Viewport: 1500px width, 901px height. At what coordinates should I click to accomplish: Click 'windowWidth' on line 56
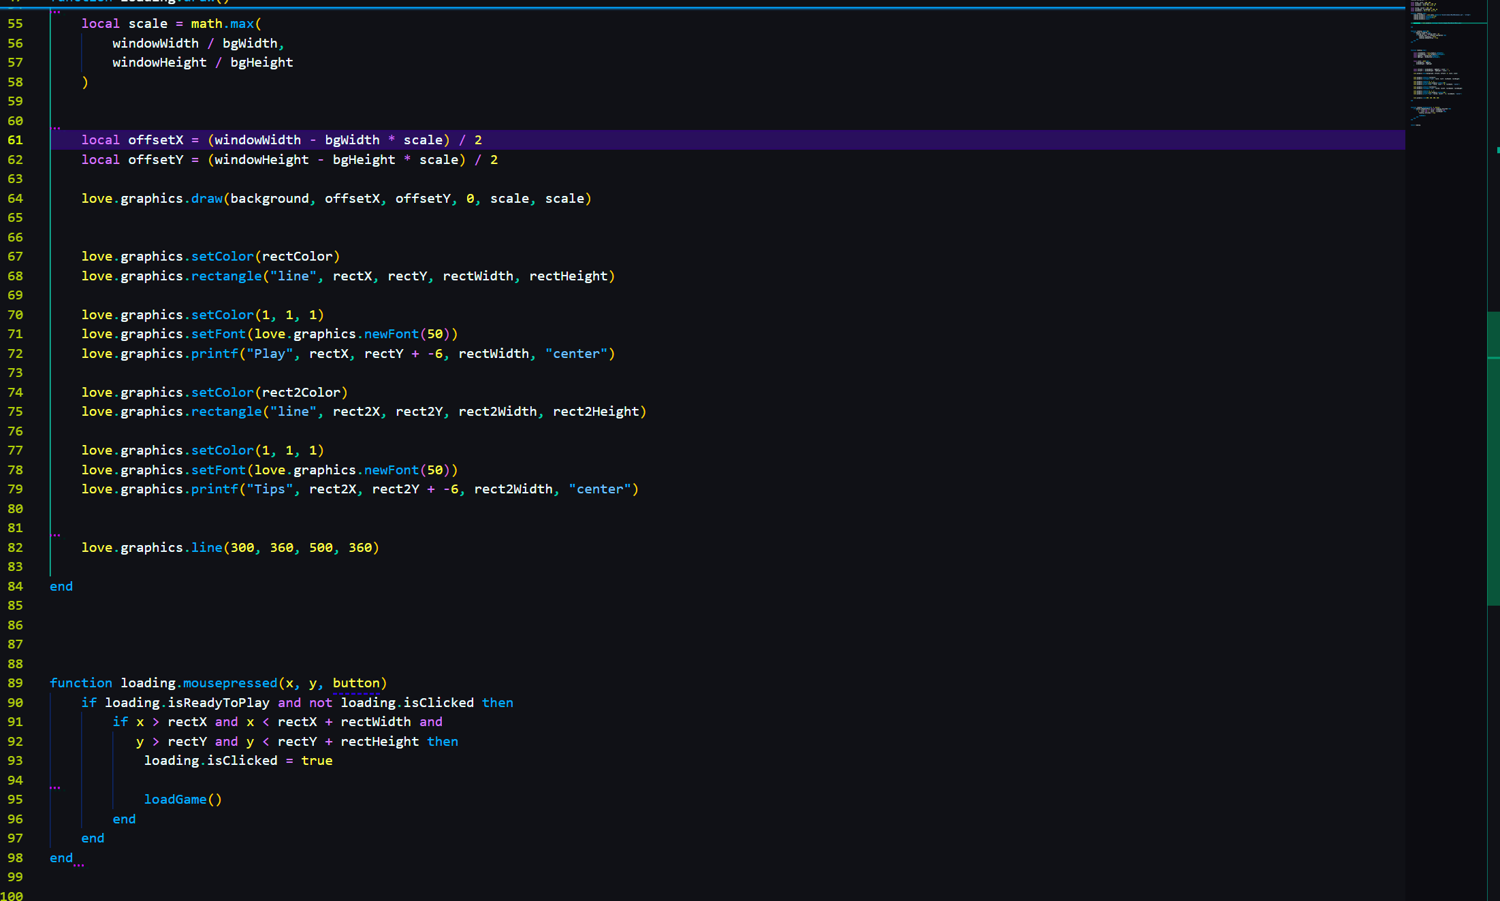(x=156, y=44)
